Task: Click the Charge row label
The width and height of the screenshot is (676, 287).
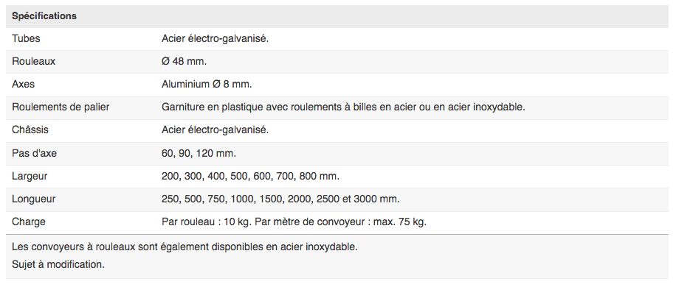Action: coord(29,222)
